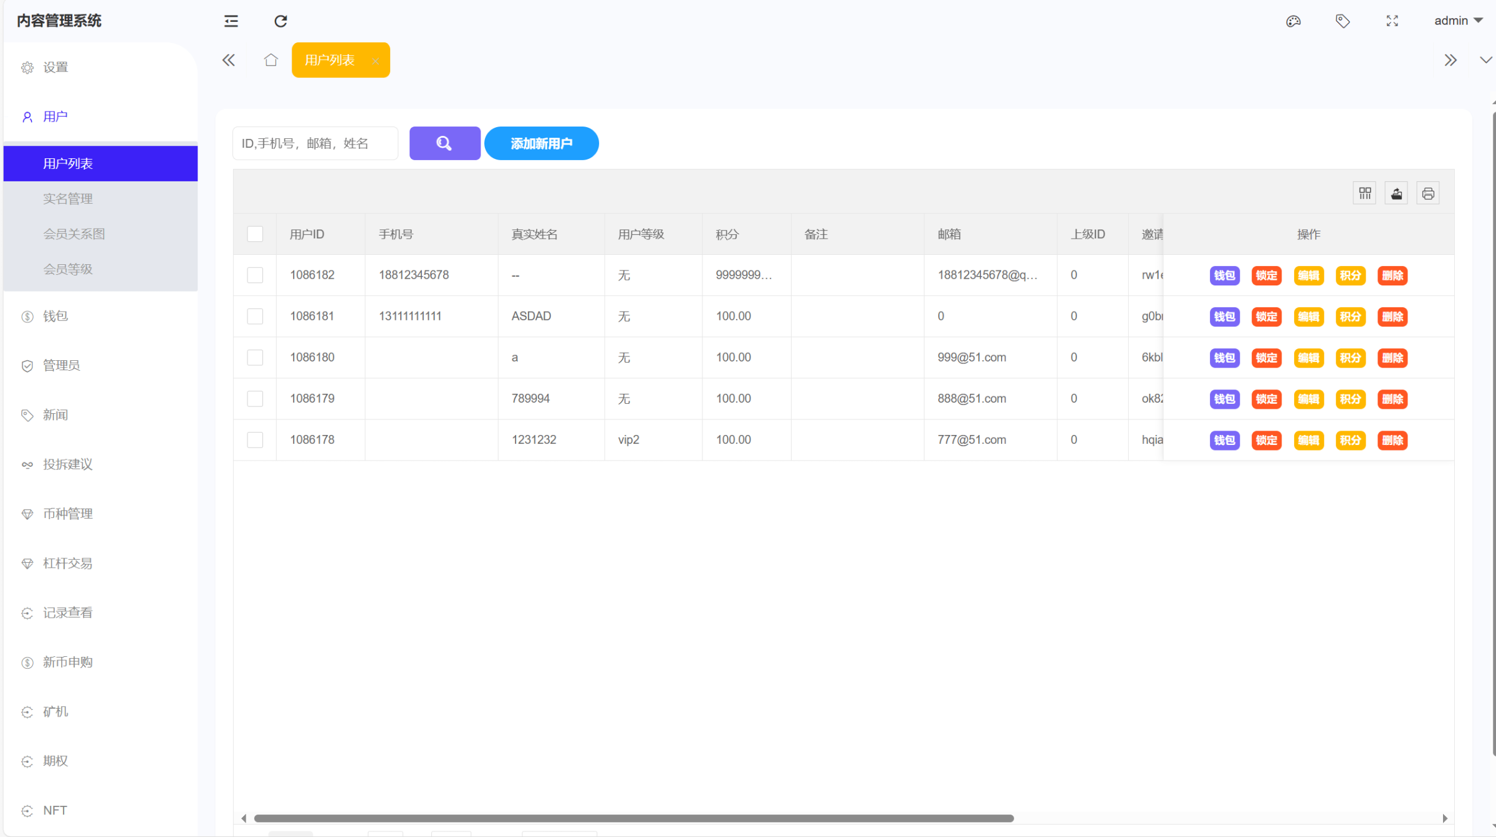The width and height of the screenshot is (1496, 837).
Task: Close the 用户列表 tab
Action: click(375, 60)
